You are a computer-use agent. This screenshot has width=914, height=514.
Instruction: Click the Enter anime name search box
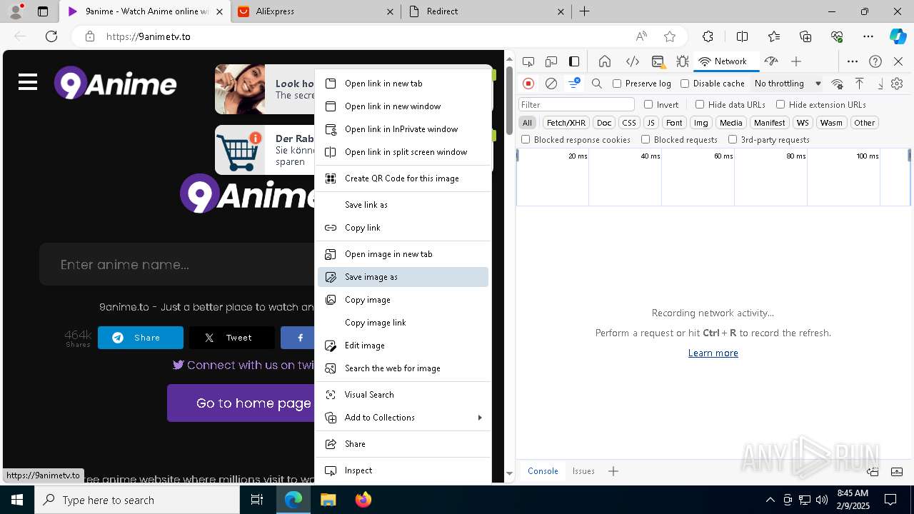click(x=179, y=265)
